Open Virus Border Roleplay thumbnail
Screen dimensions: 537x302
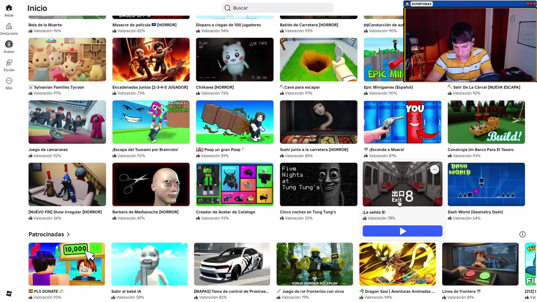click(x=315, y=264)
